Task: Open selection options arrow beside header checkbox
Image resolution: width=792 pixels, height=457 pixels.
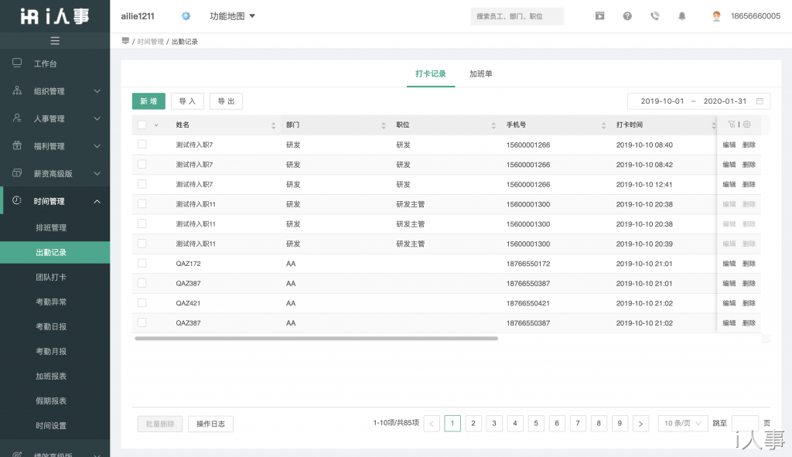Action: coord(156,125)
